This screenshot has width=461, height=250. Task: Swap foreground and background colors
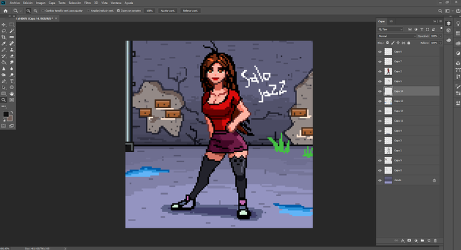(x=12, y=112)
